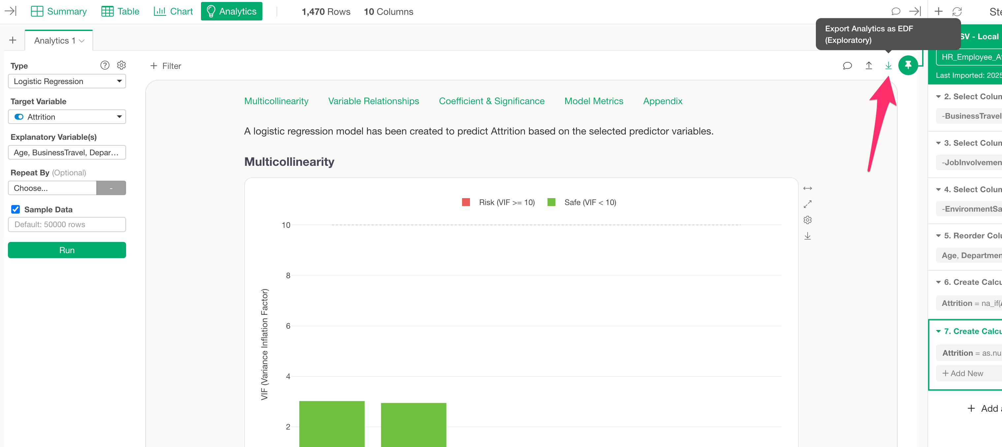Download the Multicollinearity chart
1002x447 pixels.
807,236
